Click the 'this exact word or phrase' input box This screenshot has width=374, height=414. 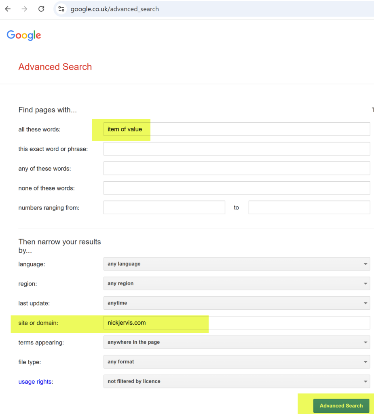237,148
